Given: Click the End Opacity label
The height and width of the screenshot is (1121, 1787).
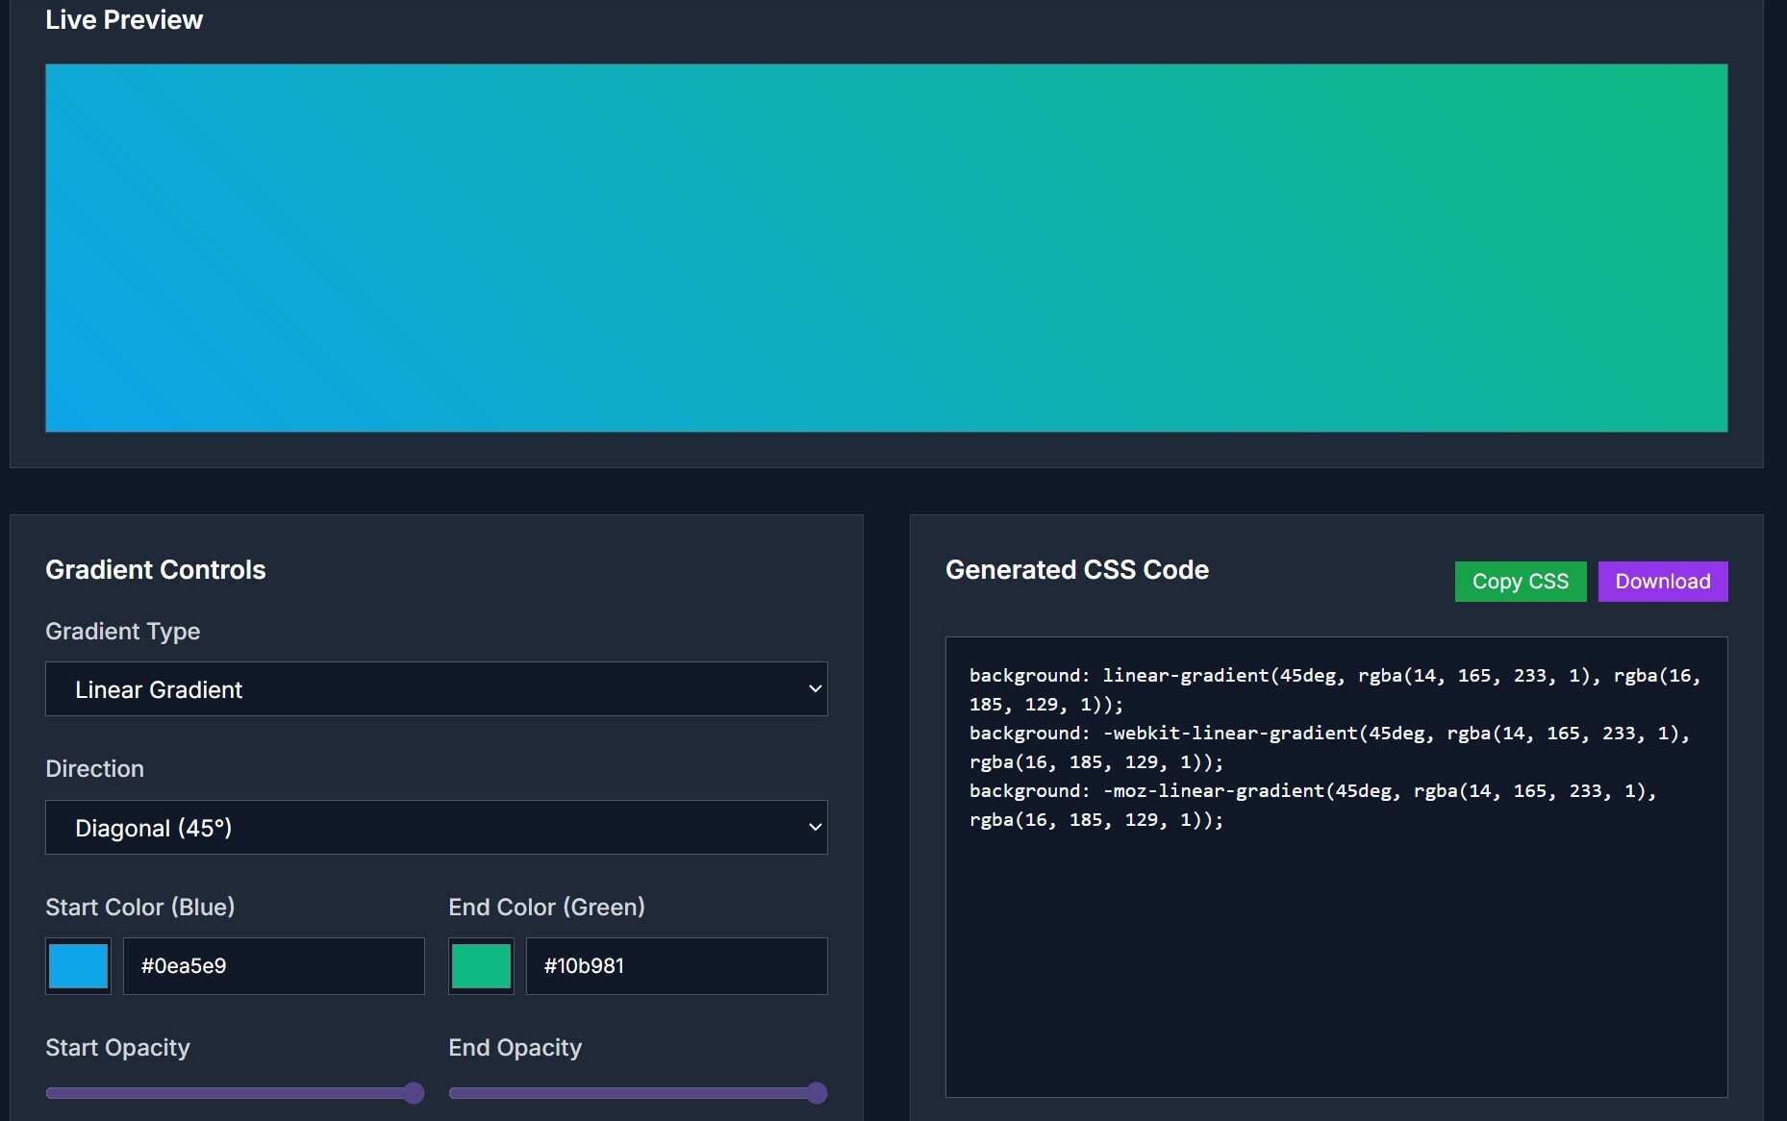Looking at the screenshot, I should pos(515,1048).
